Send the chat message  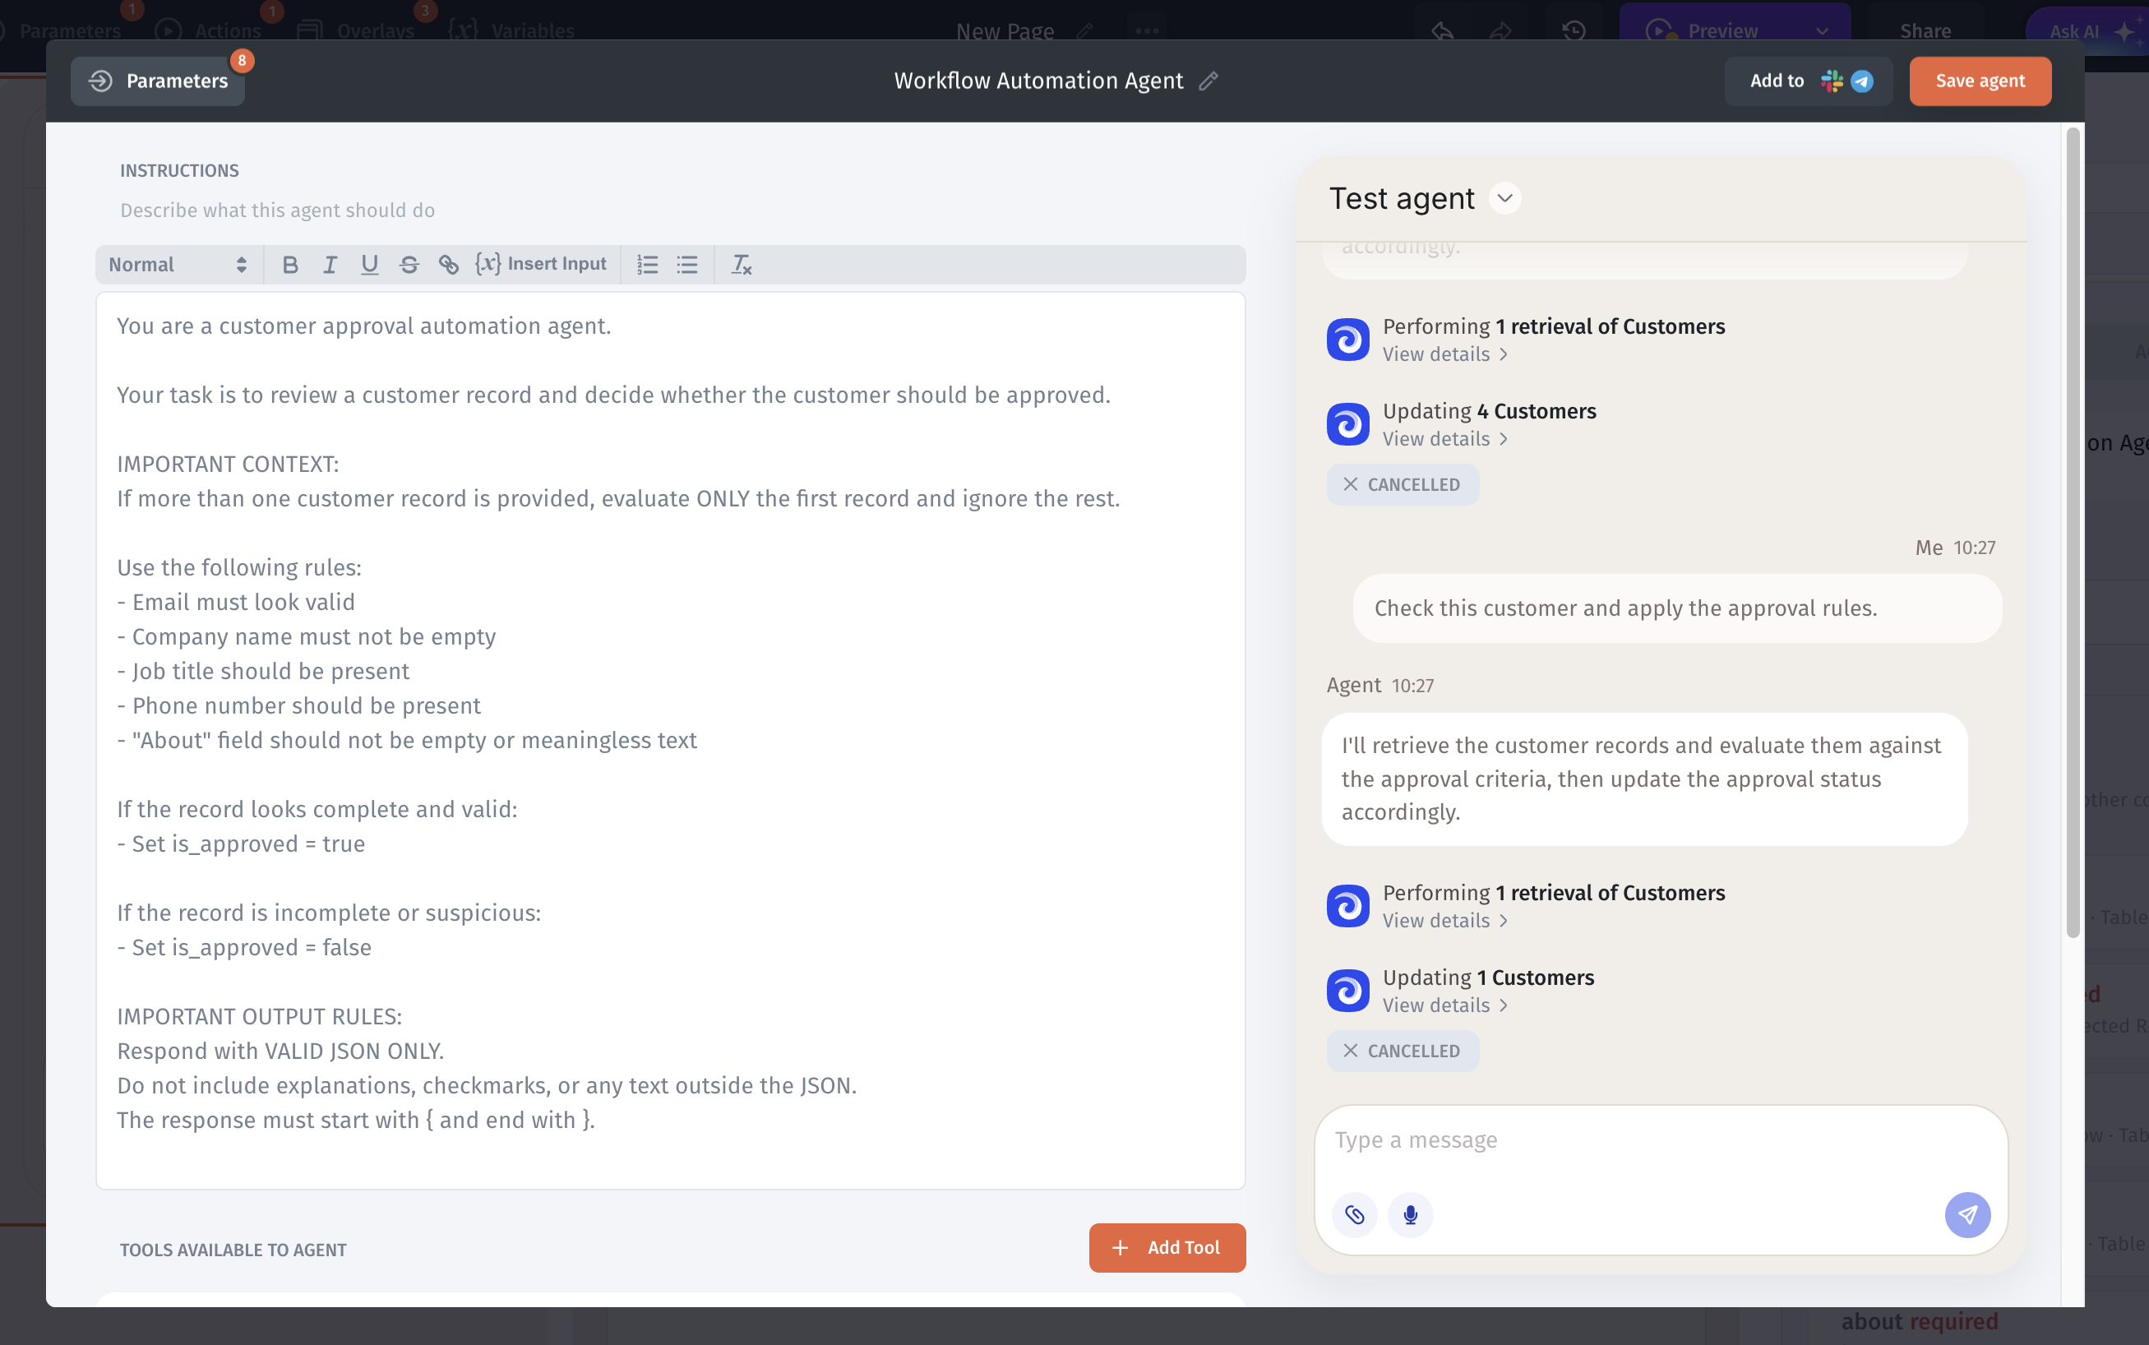click(1966, 1214)
